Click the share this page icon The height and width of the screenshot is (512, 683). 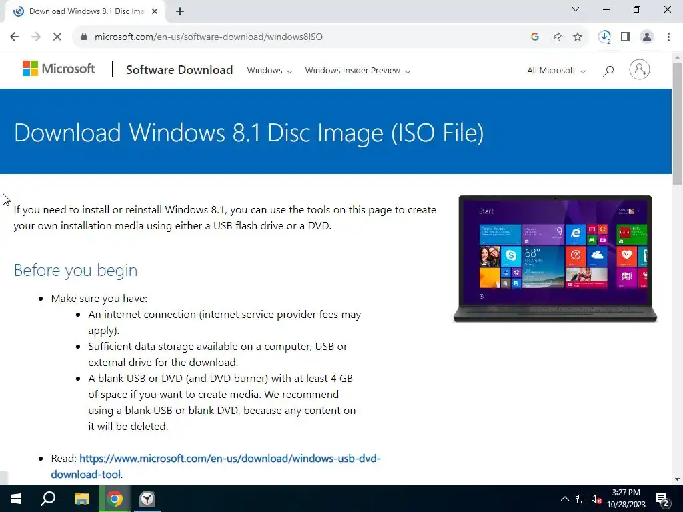point(556,37)
